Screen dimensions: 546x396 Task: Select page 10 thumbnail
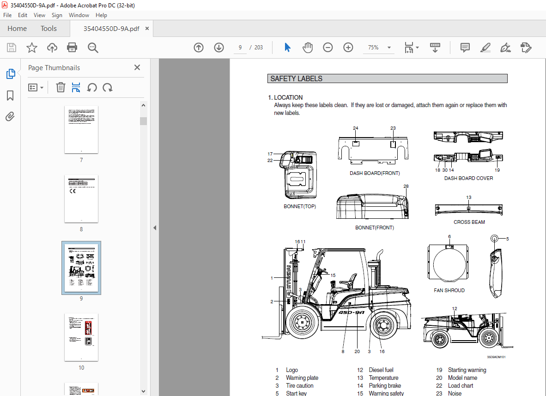(81, 337)
